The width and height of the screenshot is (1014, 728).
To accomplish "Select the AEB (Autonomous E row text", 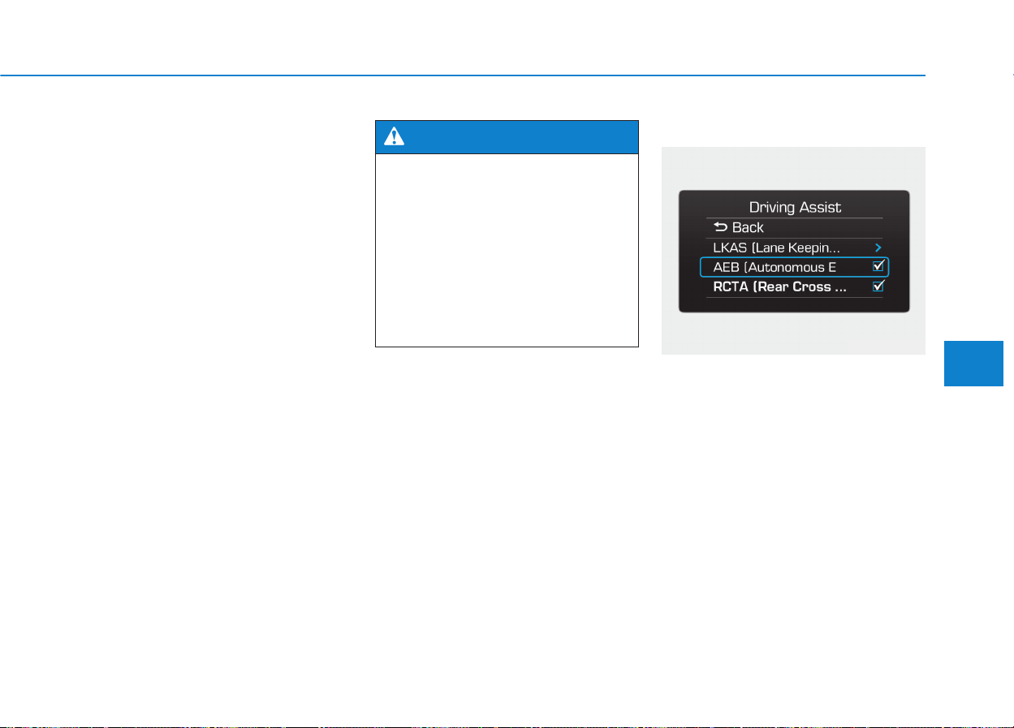I will pos(775,267).
